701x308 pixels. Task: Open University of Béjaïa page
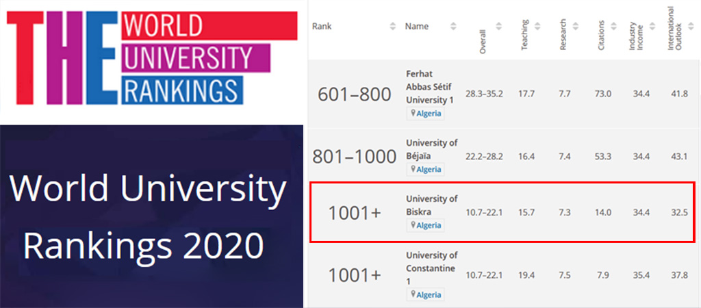coord(432,149)
